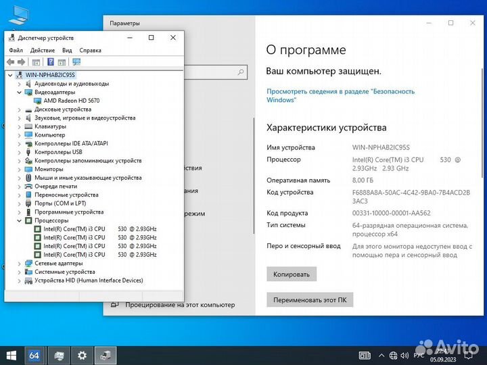Click the Forward arrow in Device Manager toolbar
The width and height of the screenshot is (487, 365).
tap(22, 62)
